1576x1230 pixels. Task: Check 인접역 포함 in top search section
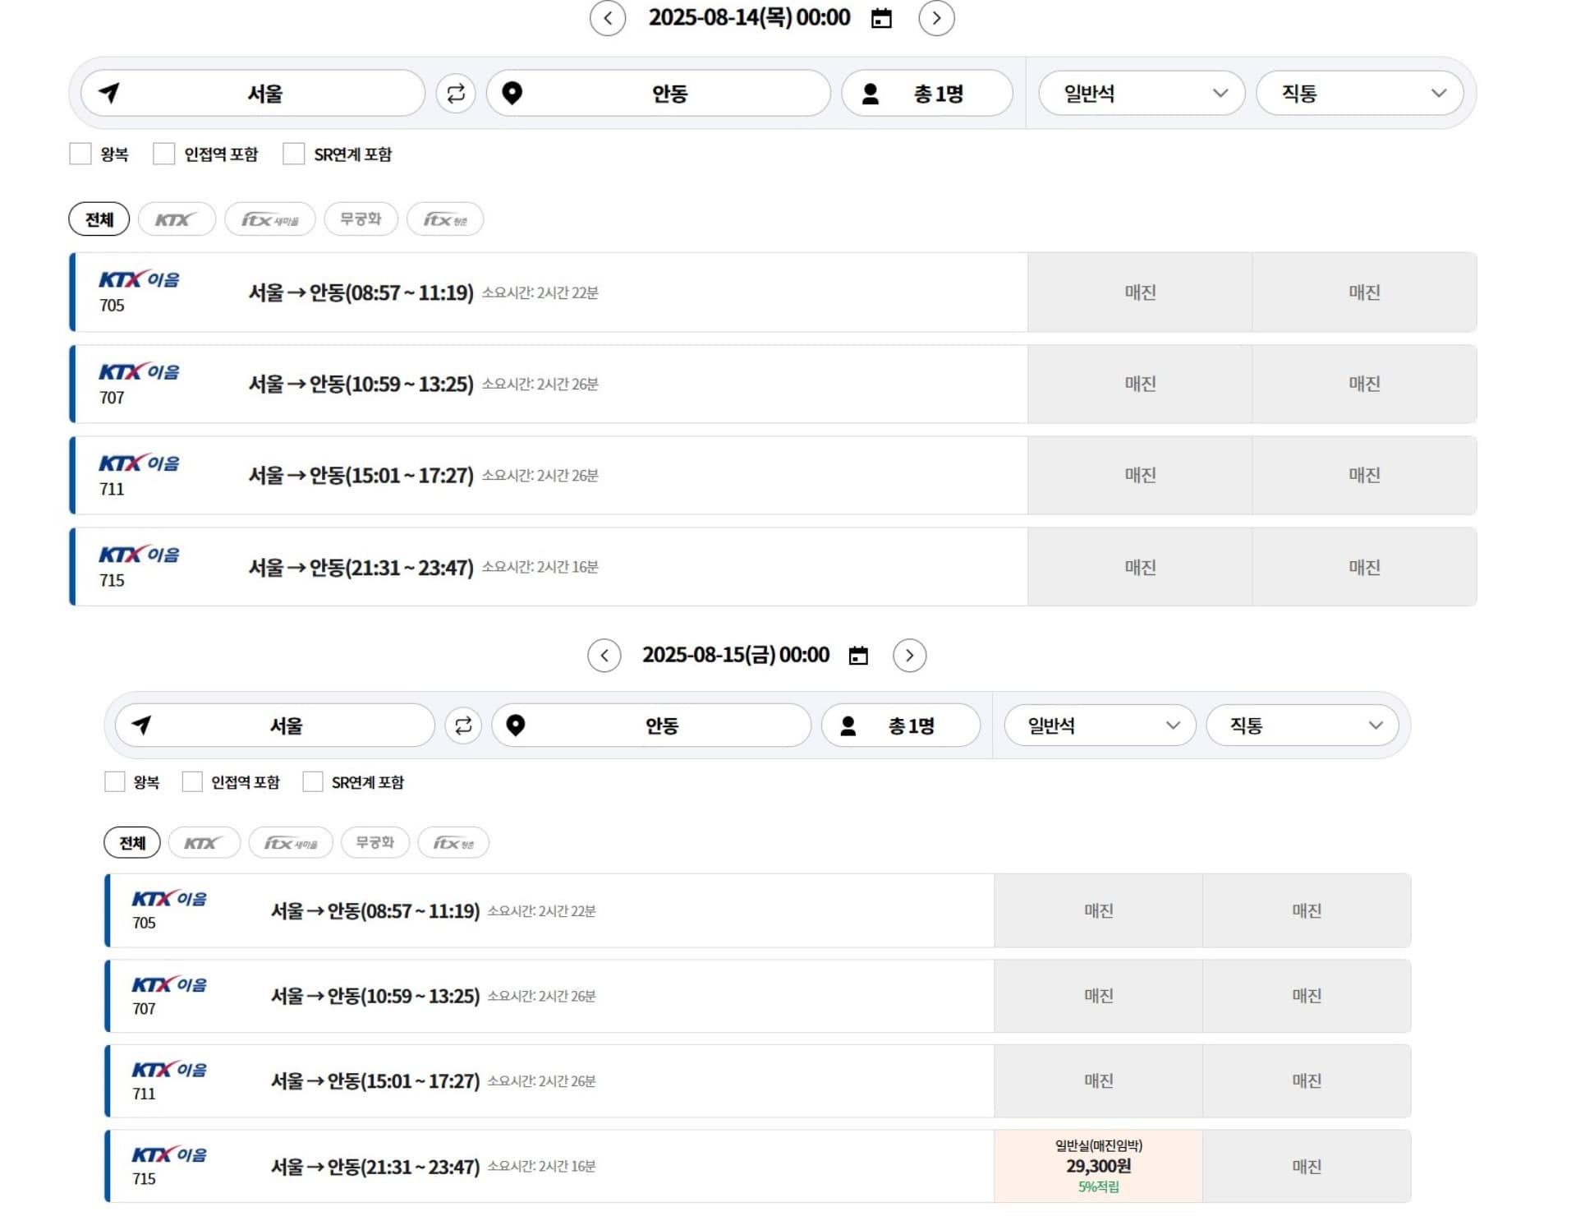pos(164,154)
